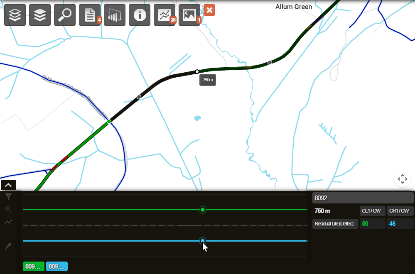
Task: Click the eyedropper color picker icon
Action: [8, 247]
